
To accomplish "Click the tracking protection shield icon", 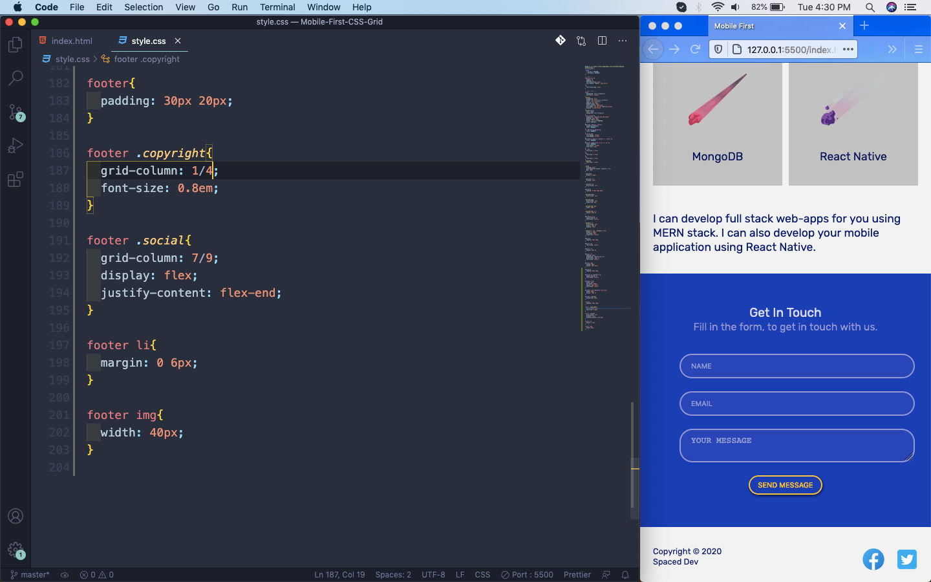I will [718, 49].
